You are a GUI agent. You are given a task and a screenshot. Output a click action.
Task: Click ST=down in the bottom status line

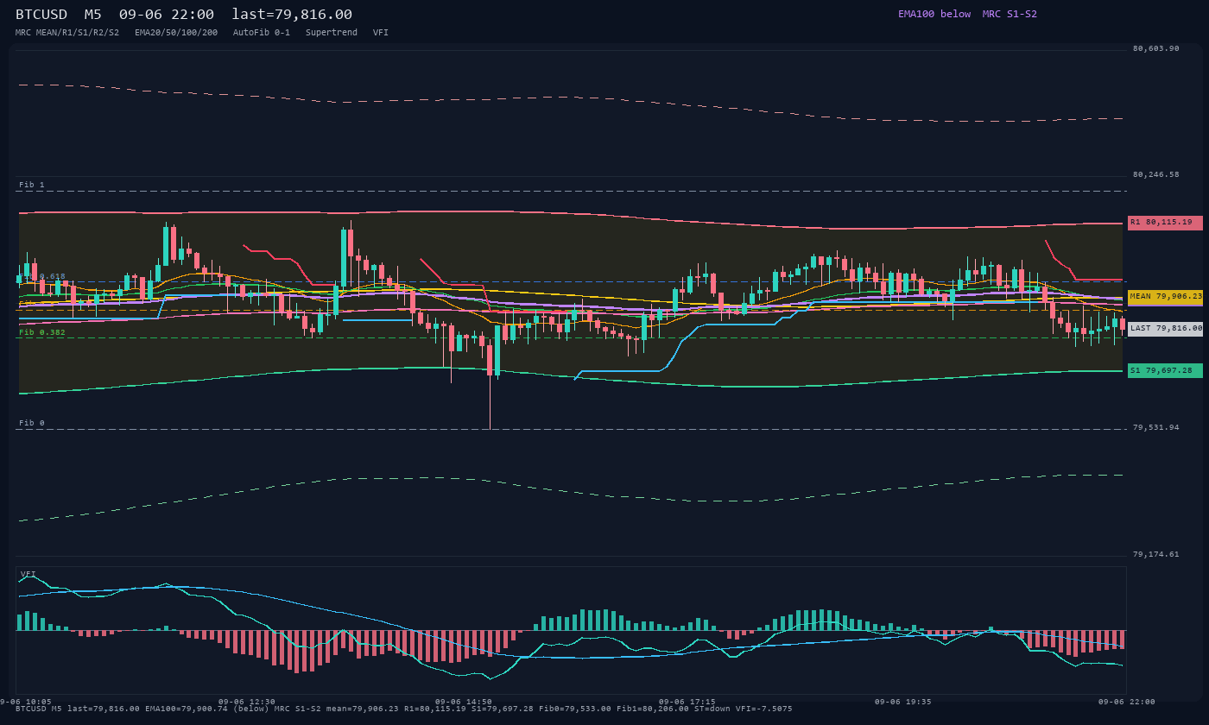(x=712, y=709)
